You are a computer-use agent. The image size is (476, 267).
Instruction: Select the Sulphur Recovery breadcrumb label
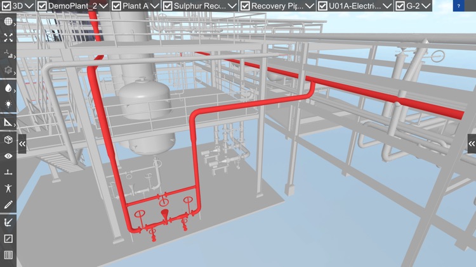(x=200, y=6)
